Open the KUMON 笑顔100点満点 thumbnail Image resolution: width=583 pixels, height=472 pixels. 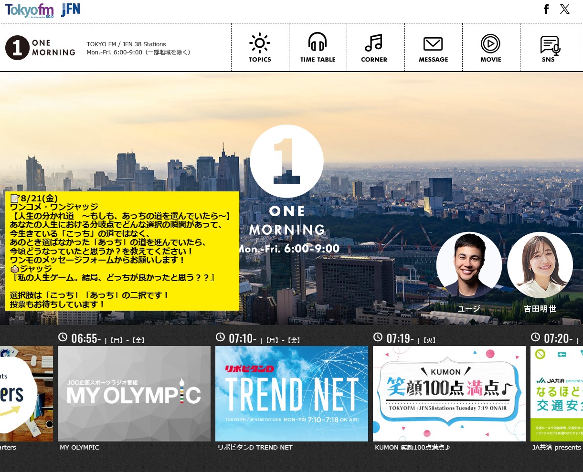click(x=449, y=394)
